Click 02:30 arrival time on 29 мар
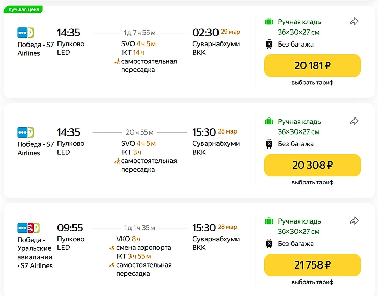The height and width of the screenshot is (296, 378). [x=205, y=33]
